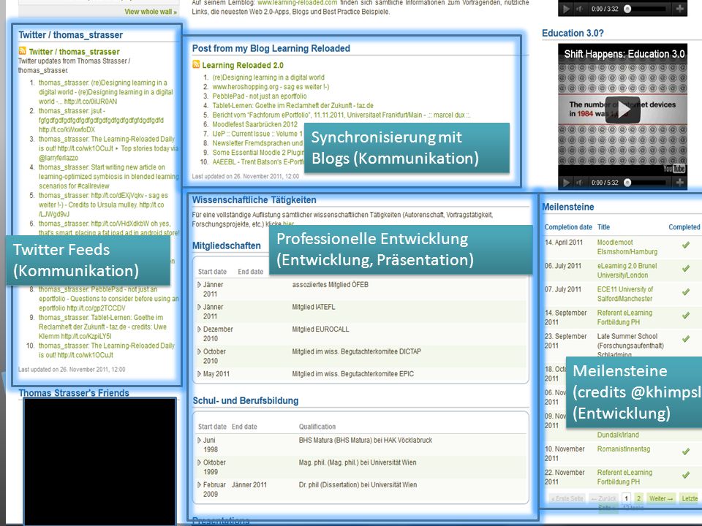Click the Letzte pagination button
Image resolution: width=702 pixels, height=526 pixels.
click(690, 498)
